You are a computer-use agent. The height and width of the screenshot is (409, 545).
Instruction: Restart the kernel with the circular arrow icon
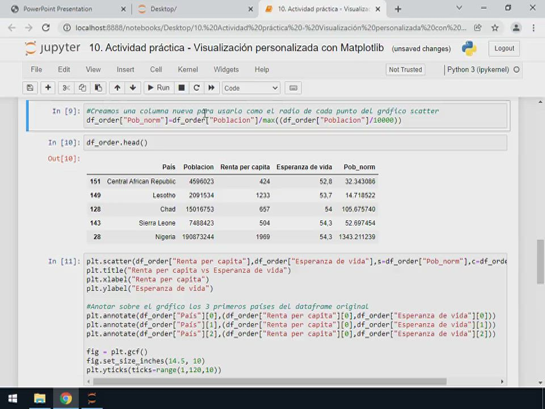(x=196, y=88)
